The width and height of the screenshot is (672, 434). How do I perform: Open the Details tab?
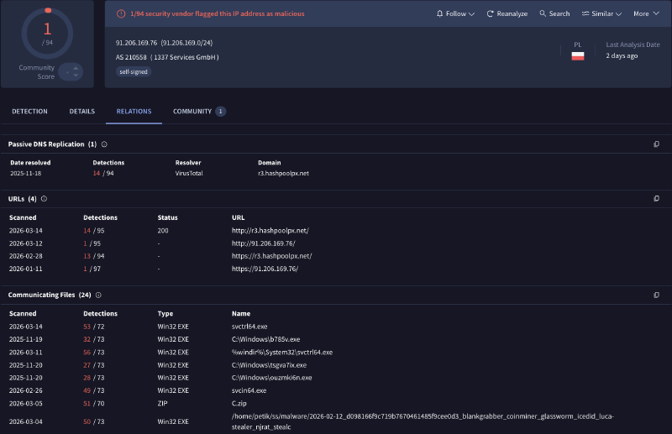(81, 112)
